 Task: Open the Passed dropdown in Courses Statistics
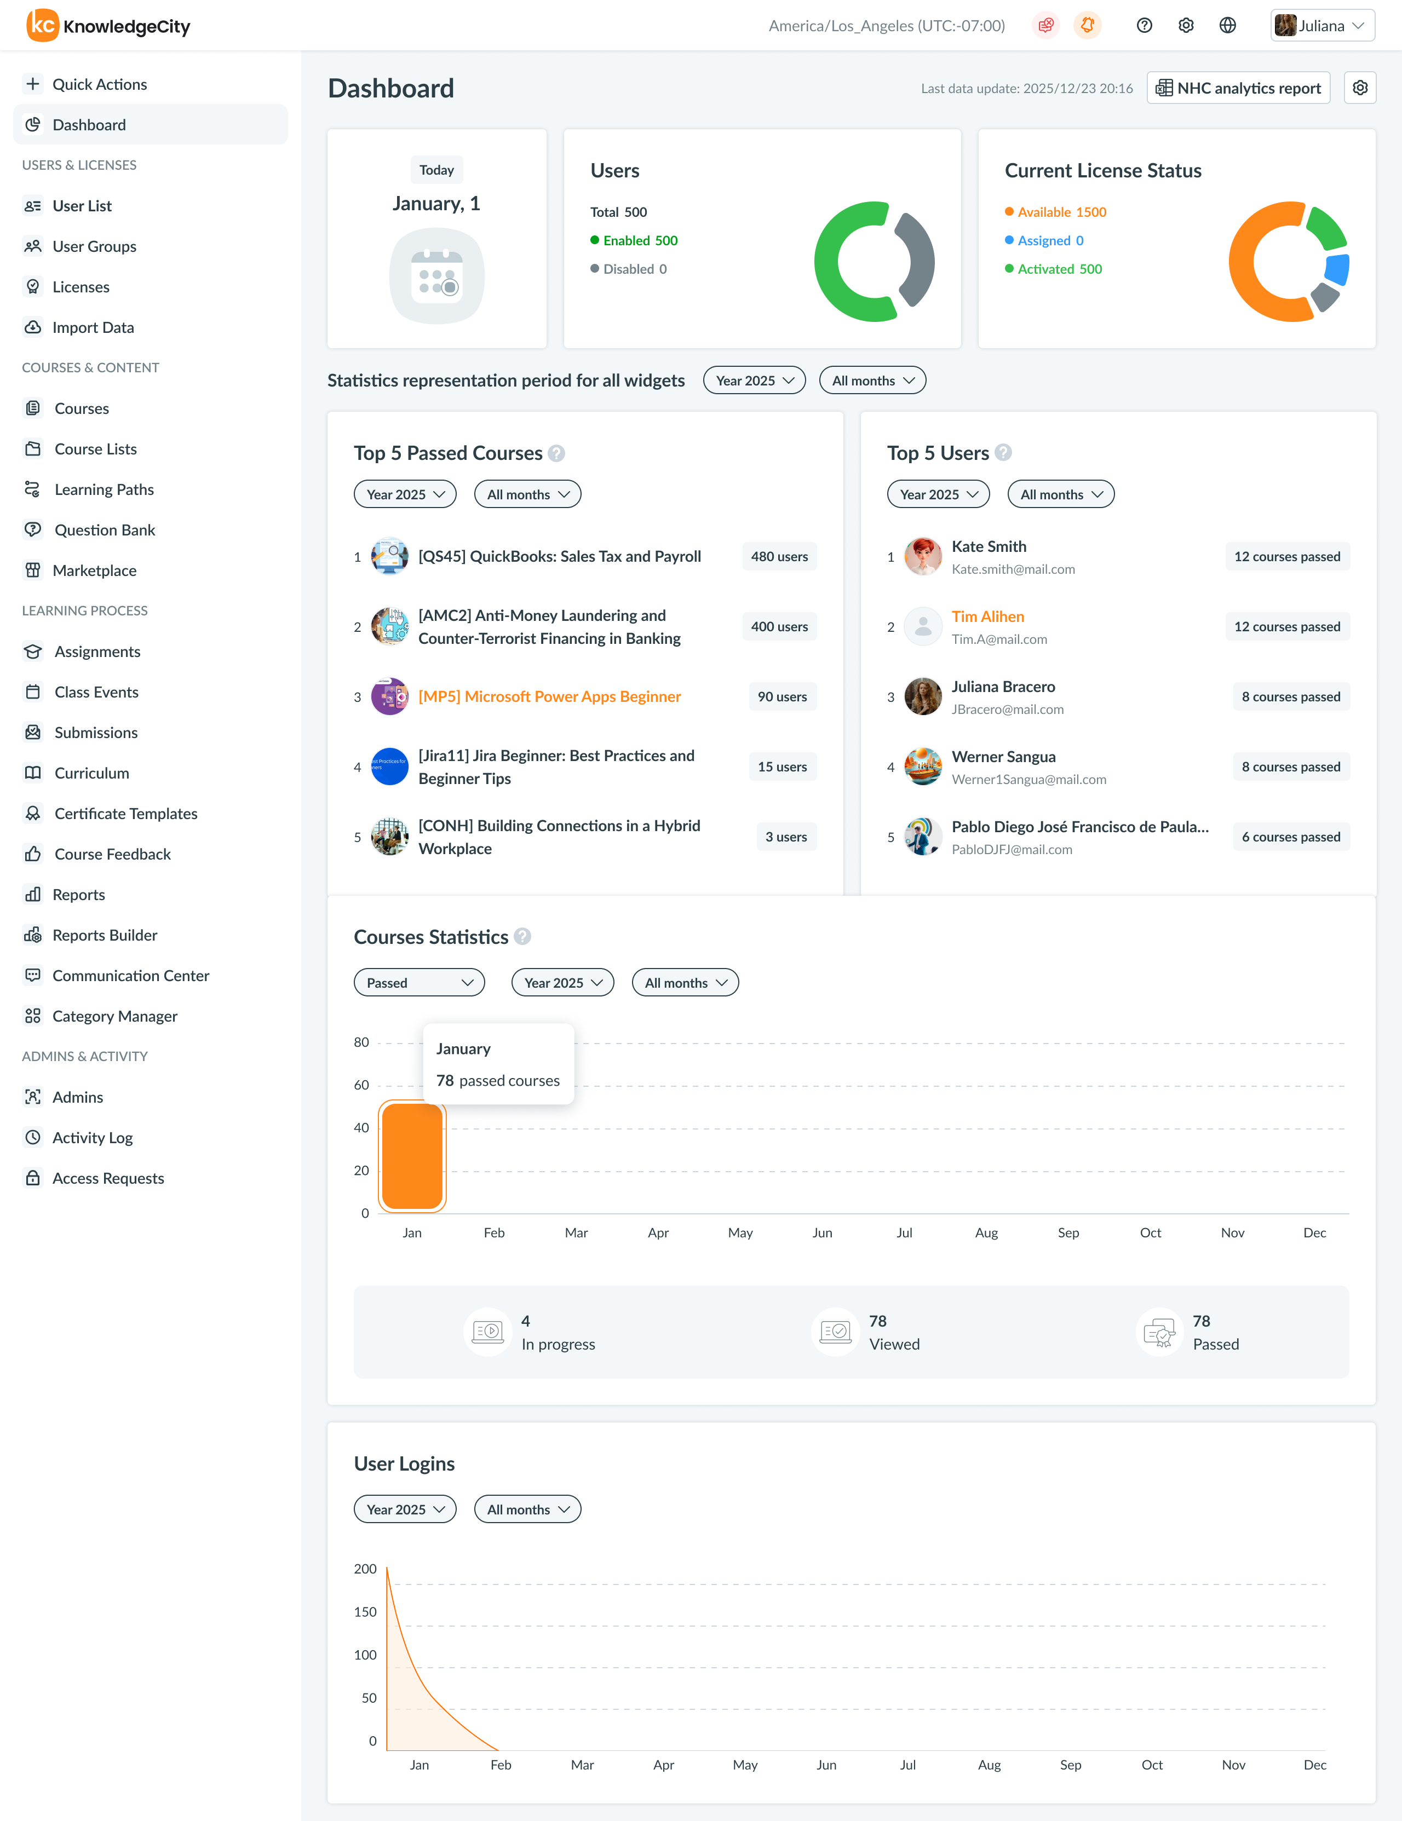coord(418,982)
